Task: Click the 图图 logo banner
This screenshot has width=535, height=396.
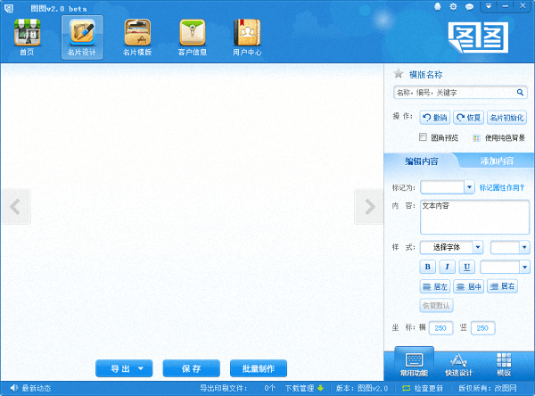Action: (478, 37)
